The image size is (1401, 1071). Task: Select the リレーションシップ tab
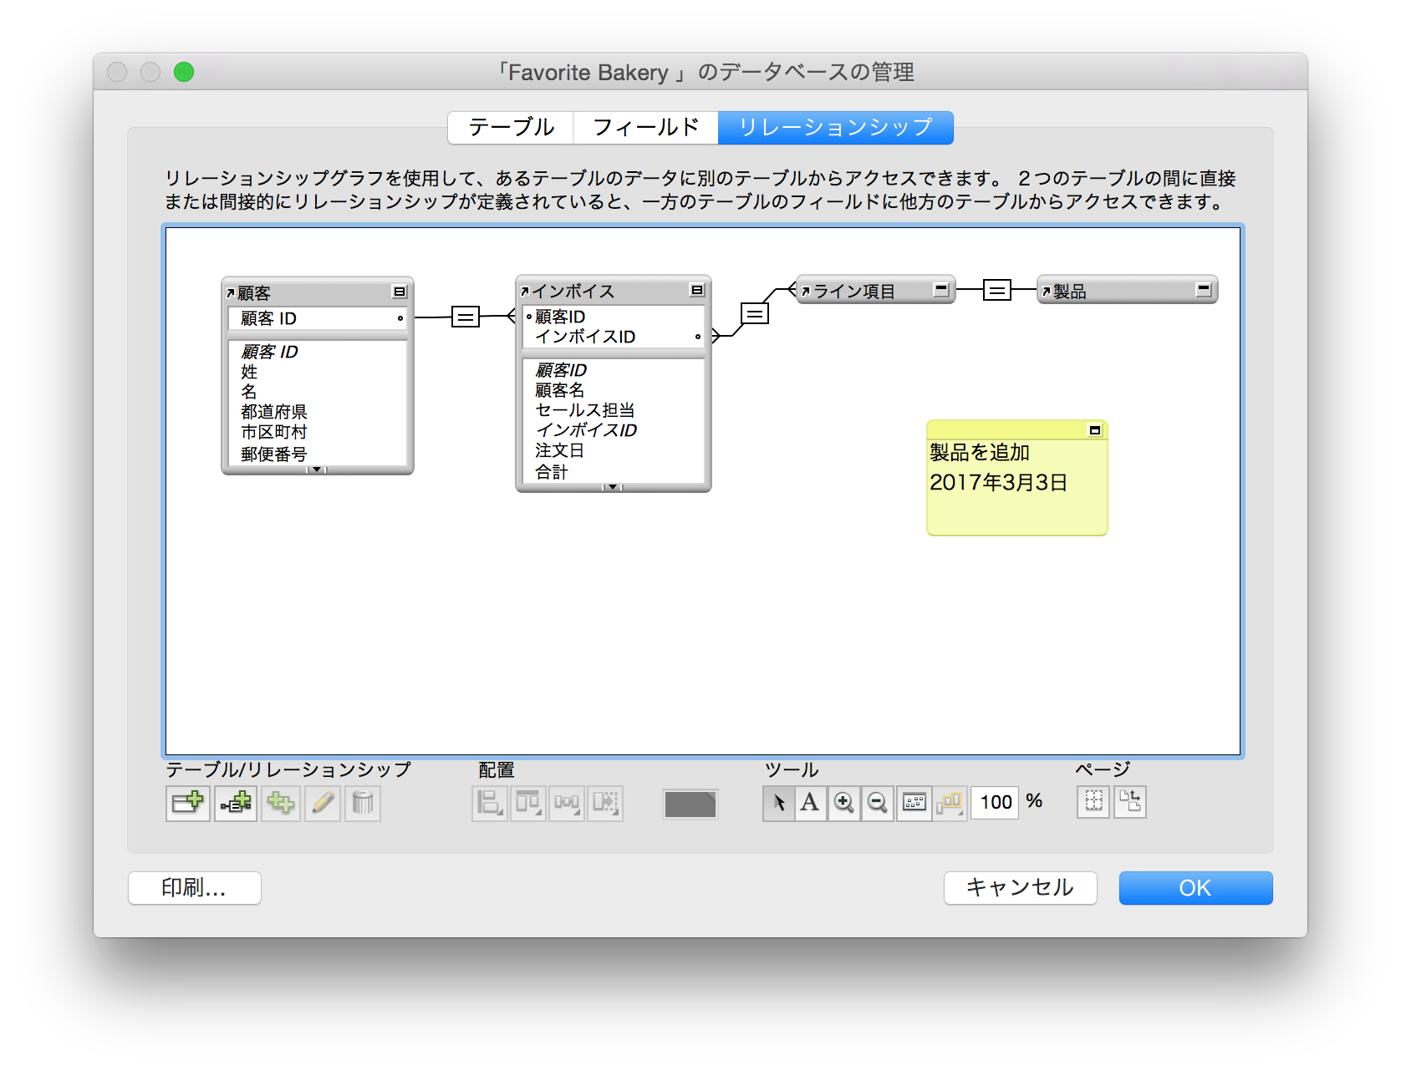[836, 128]
